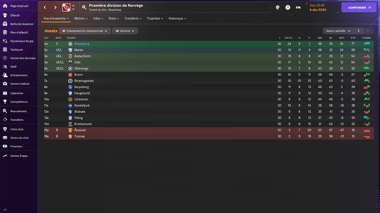
Task: Click the Compétitions trophy icon
Action: pos(5,102)
